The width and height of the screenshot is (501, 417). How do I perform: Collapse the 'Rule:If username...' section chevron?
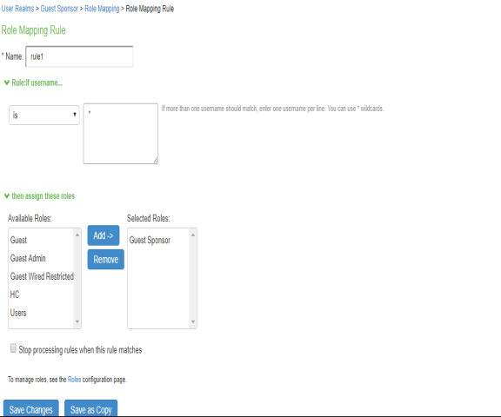[x=7, y=83]
